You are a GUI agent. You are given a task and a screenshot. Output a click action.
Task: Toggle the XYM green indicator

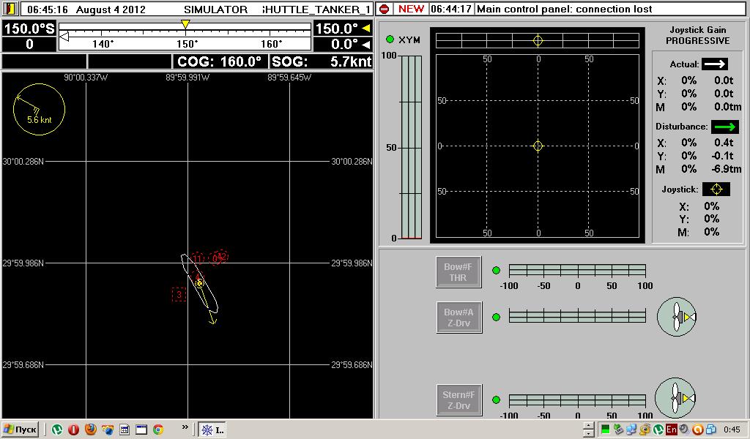(390, 40)
